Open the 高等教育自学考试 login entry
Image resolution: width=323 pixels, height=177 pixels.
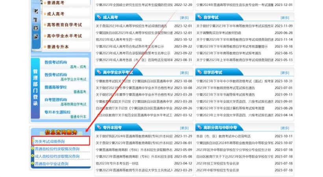(x=65, y=25)
